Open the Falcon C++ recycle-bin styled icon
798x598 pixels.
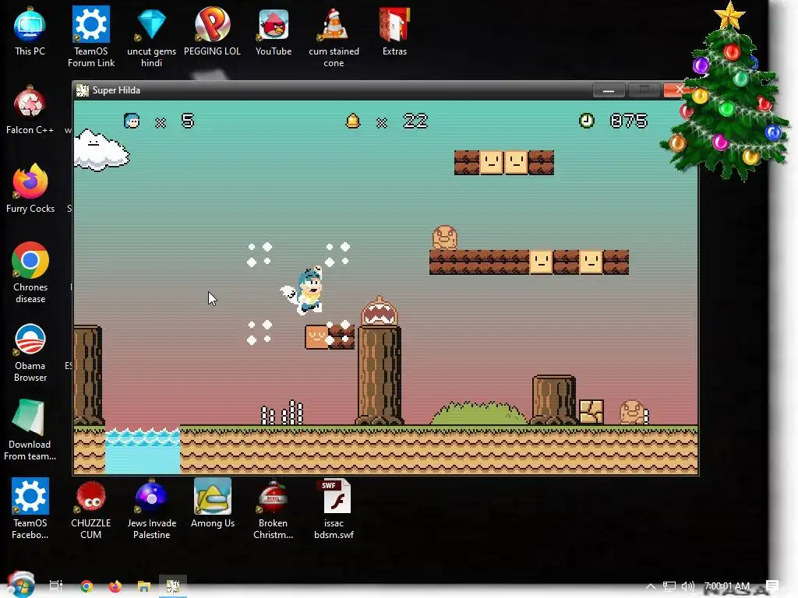coord(30,111)
